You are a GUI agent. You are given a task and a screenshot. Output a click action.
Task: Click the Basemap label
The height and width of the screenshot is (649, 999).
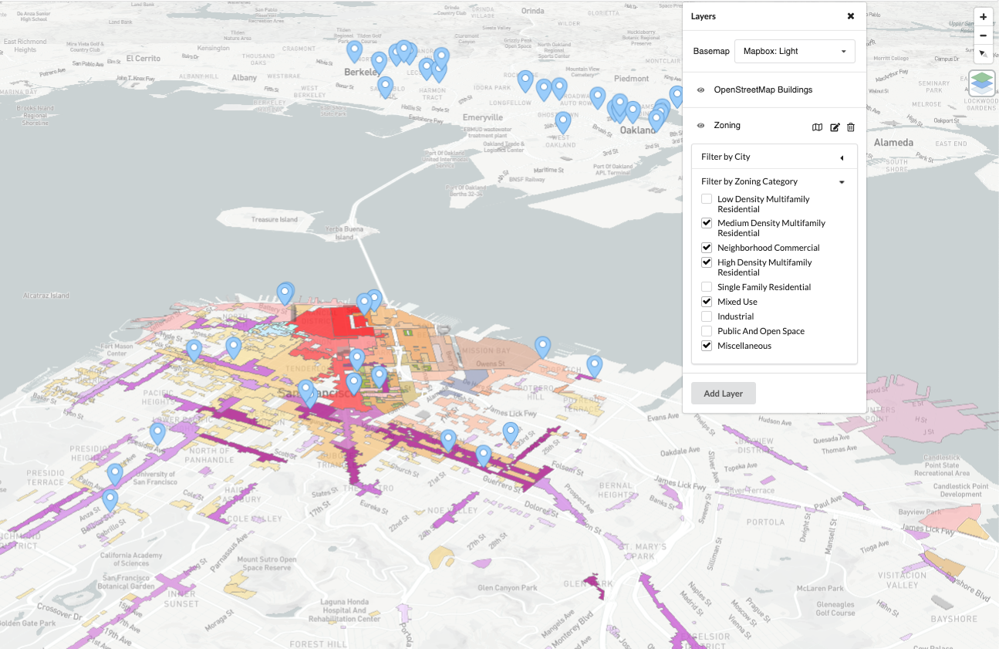[x=711, y=51]
